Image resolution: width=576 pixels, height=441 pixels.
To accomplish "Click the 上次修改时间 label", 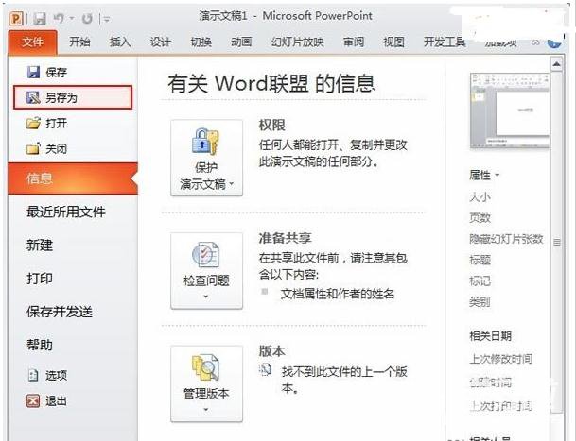I will [501, 359].
